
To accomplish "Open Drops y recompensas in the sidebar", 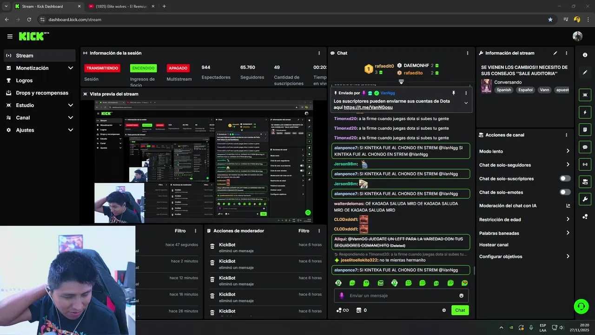I will tap(40, 93).
